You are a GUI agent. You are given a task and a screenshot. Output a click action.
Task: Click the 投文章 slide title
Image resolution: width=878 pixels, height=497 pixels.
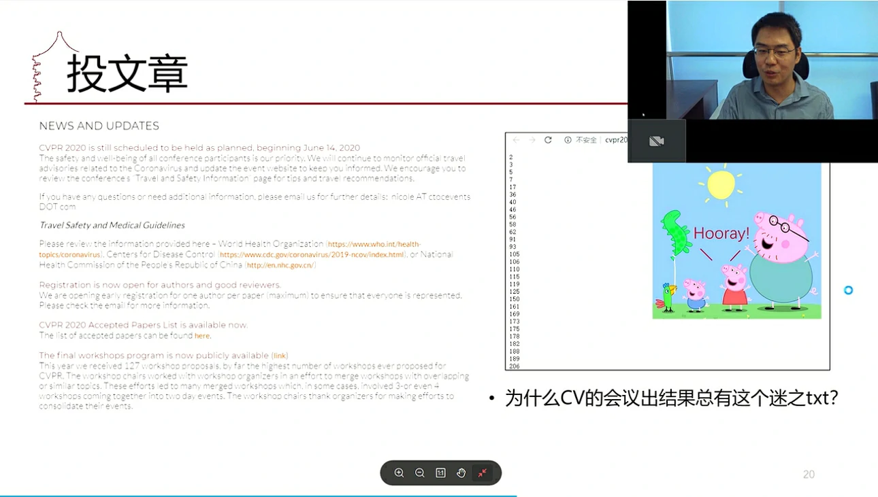(127, 73)
